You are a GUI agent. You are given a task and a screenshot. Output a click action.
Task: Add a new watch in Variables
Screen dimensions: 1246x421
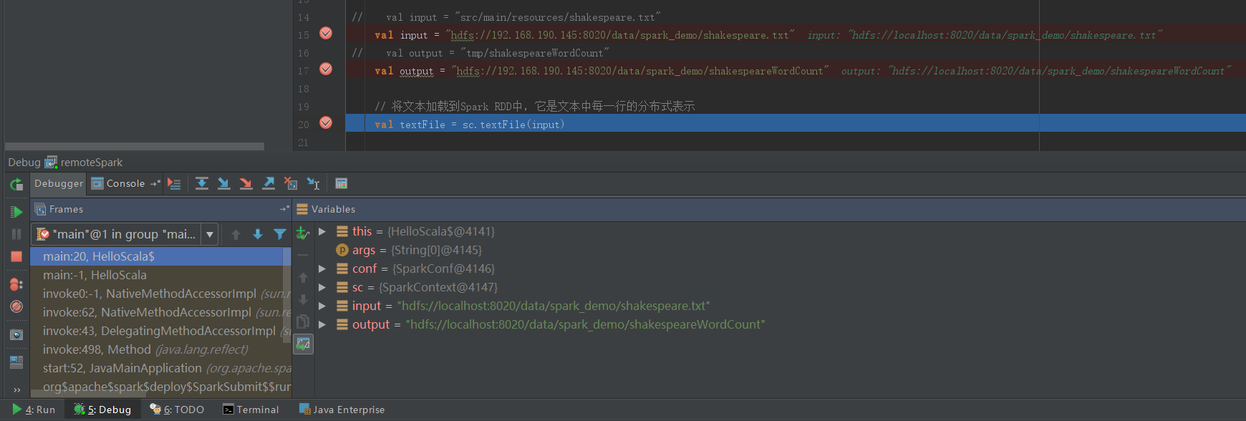pos(303,233)
